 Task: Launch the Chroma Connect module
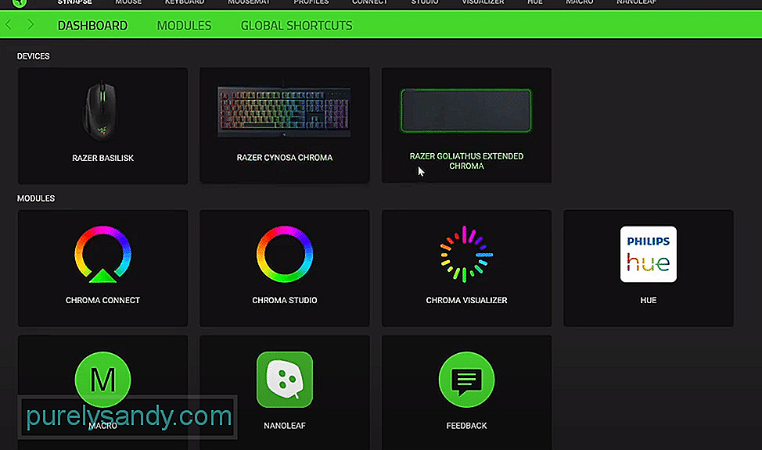point(102,268)
